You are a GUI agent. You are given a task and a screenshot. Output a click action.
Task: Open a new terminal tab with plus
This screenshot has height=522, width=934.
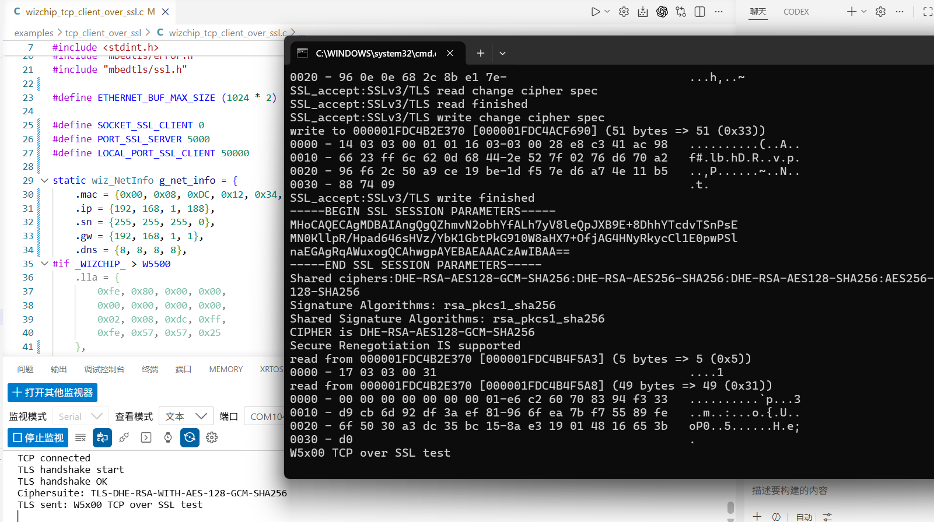pos(481,53)
